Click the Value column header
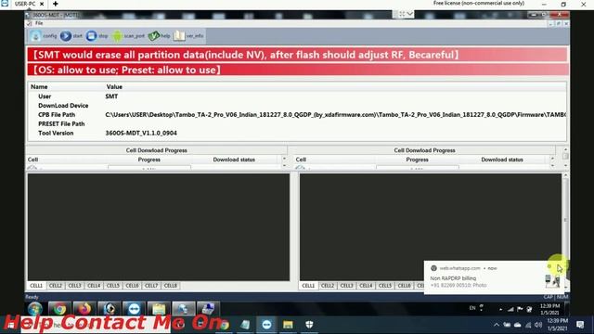 (114, 86)
